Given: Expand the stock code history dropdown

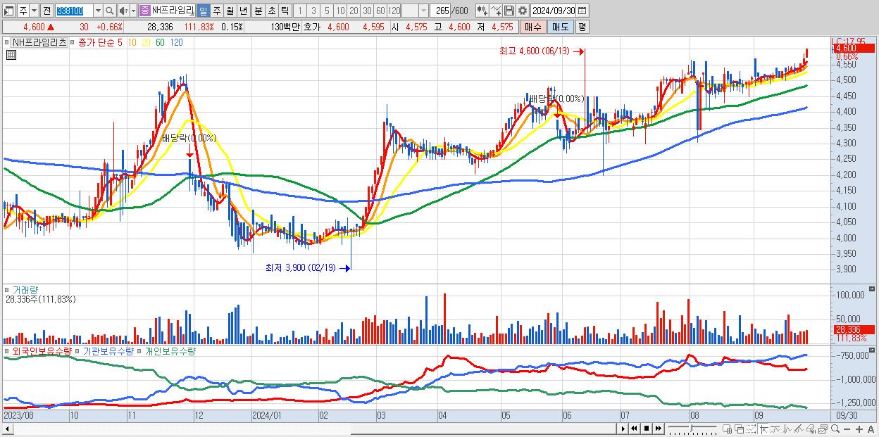Looking at the screenshot, I should pyautogui.click(x=98, y=11).
